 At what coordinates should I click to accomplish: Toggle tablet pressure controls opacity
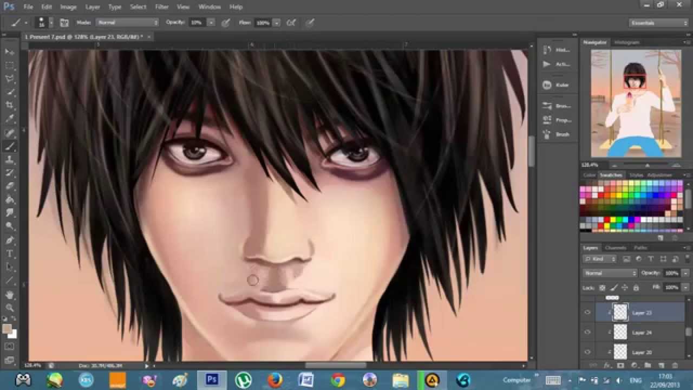point(226,23)
